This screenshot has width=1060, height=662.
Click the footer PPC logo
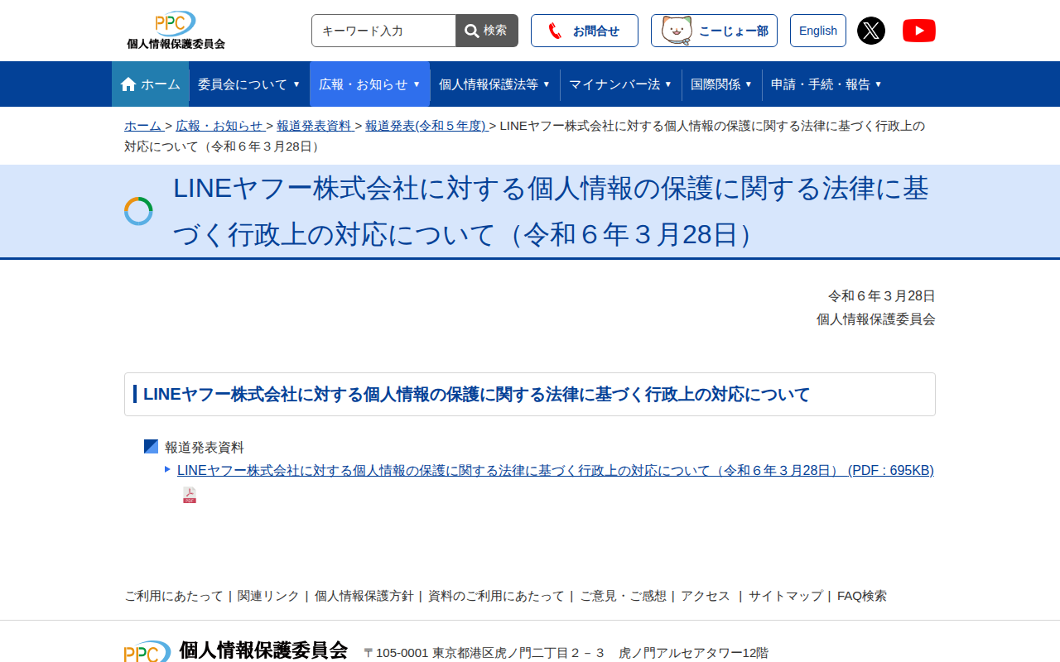147,651
